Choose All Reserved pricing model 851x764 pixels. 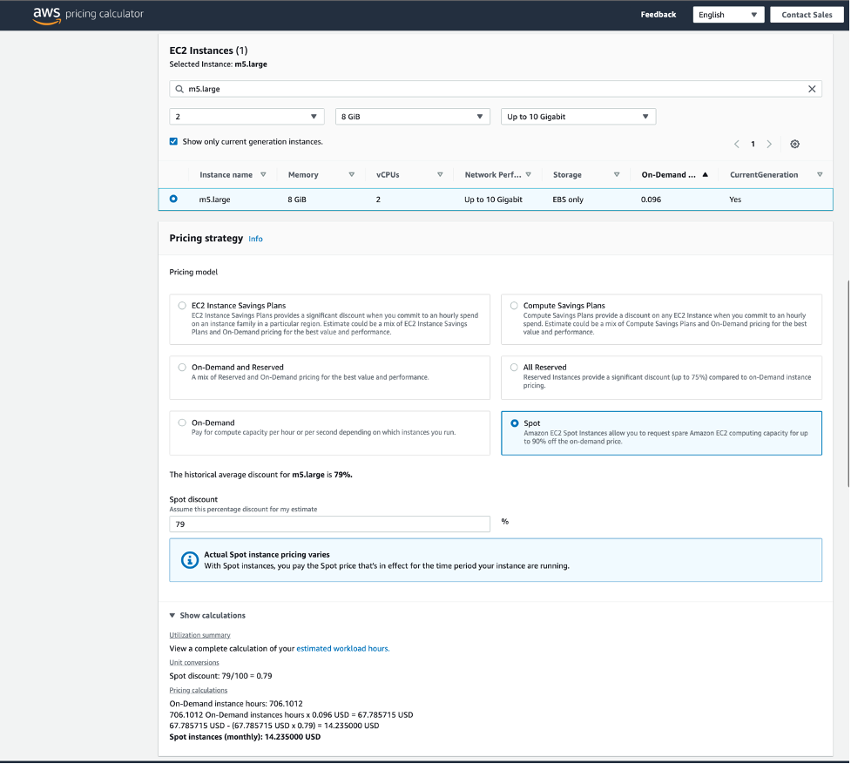click(x=514, y=368)
